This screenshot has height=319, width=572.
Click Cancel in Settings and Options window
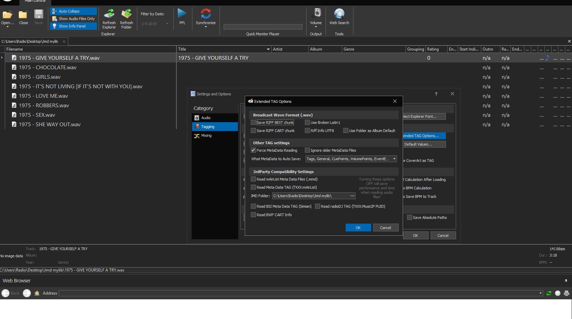(443, 236)
